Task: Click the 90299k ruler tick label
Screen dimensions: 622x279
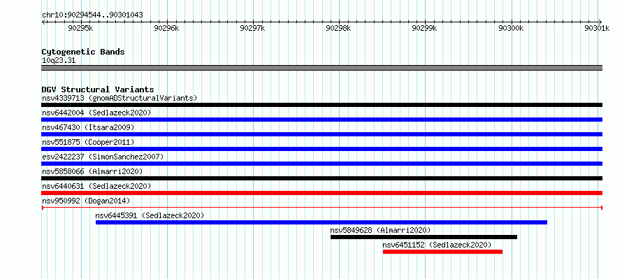Action: point(425,28)
